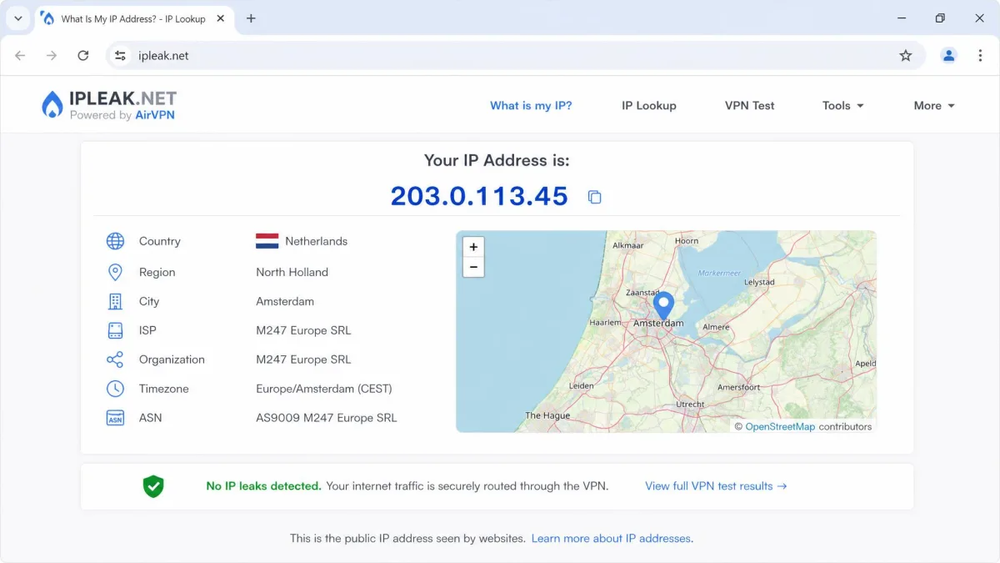
Task: Click the ASN badge icon
Action: coord(115,418)
